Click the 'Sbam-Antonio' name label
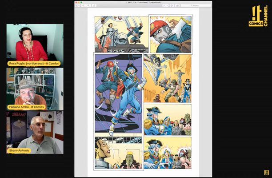This screenshot has height=178, width=272. [19, 150]
